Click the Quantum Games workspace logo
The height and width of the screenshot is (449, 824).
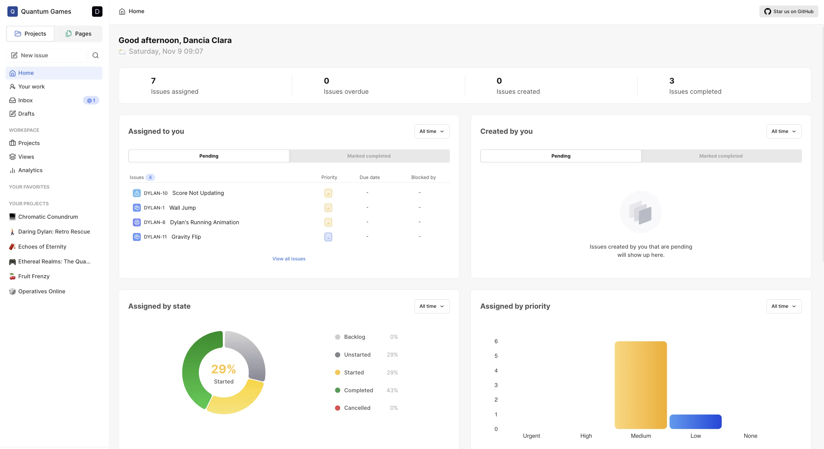click(x=13, y=12)
